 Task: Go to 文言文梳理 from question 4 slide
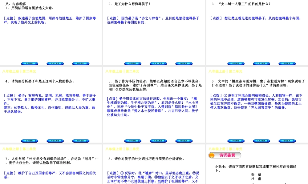point(55,141)
